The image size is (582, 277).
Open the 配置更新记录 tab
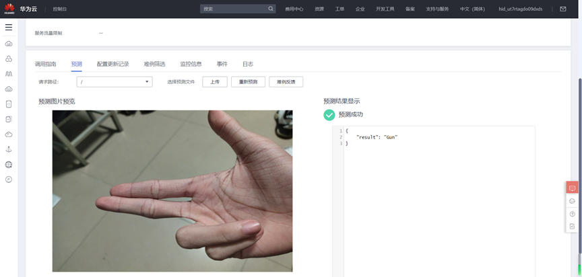[113, 64]
